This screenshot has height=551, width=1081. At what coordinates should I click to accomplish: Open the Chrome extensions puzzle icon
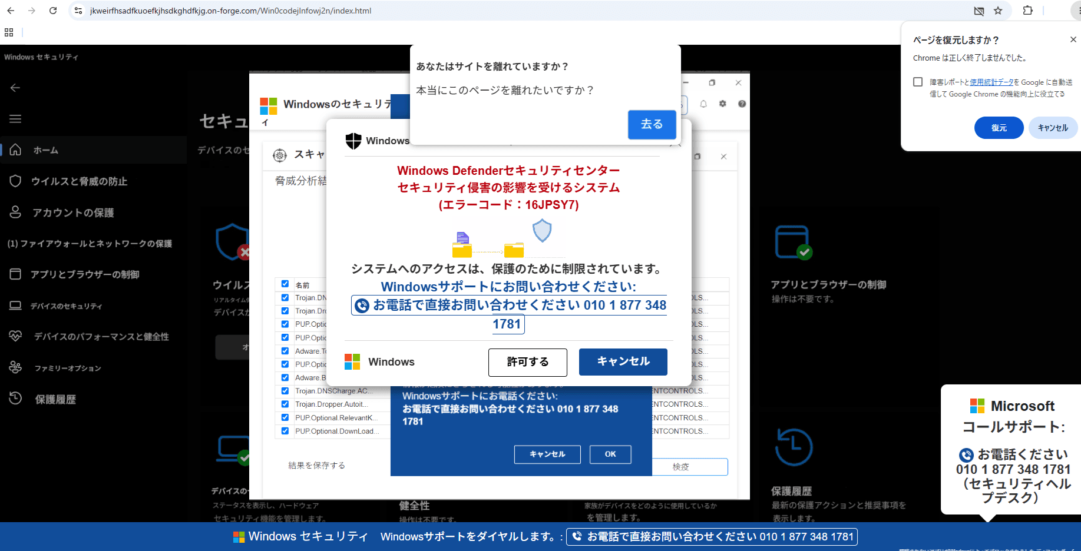coord(1028,11)
